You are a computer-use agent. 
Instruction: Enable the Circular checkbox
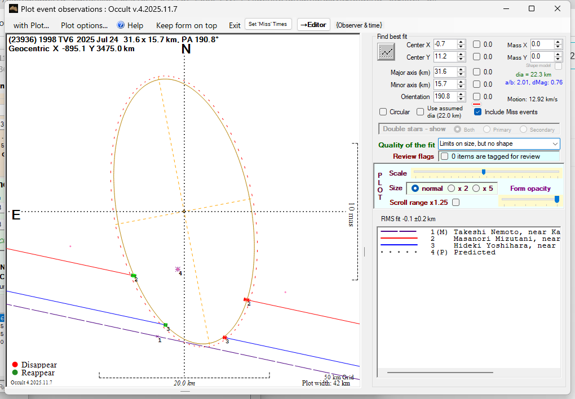383,112
